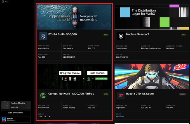Open the You profile icon in sidebar
The width and height of the screenshot is (190, 124).
pos(3,2)
